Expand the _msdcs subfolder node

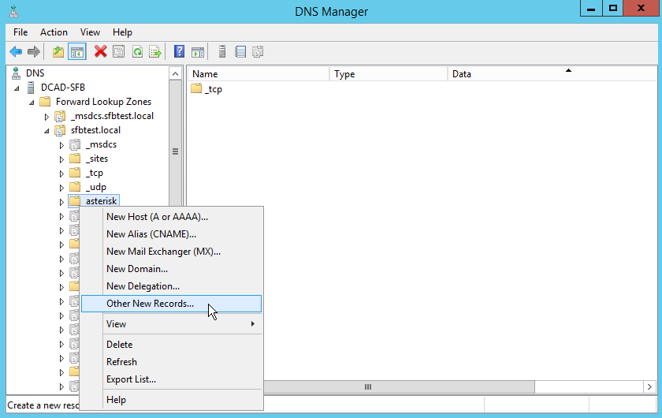(61, 145)
